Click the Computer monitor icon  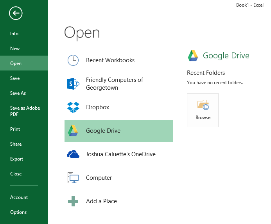[x=73, y=178]
